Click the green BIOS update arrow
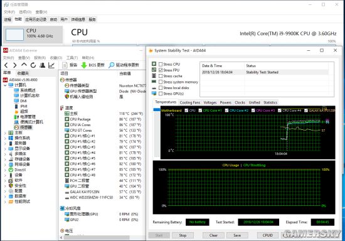Viewport: 345px width, 241px height. coord(84,65)
